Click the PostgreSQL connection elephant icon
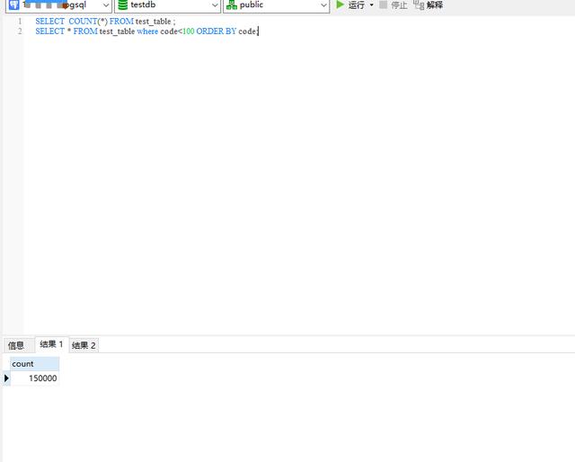 pos(14,4)
